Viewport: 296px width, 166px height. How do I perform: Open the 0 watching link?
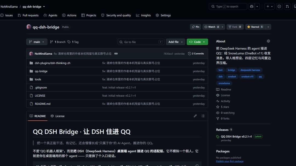225,113
